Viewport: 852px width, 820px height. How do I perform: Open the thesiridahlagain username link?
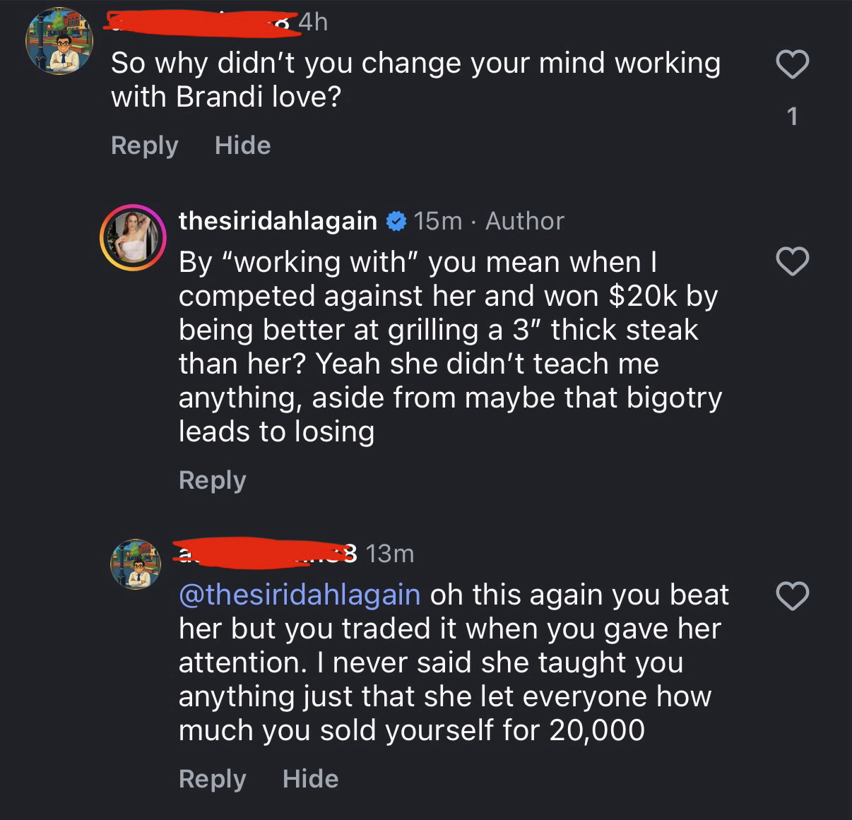(278, 222)
